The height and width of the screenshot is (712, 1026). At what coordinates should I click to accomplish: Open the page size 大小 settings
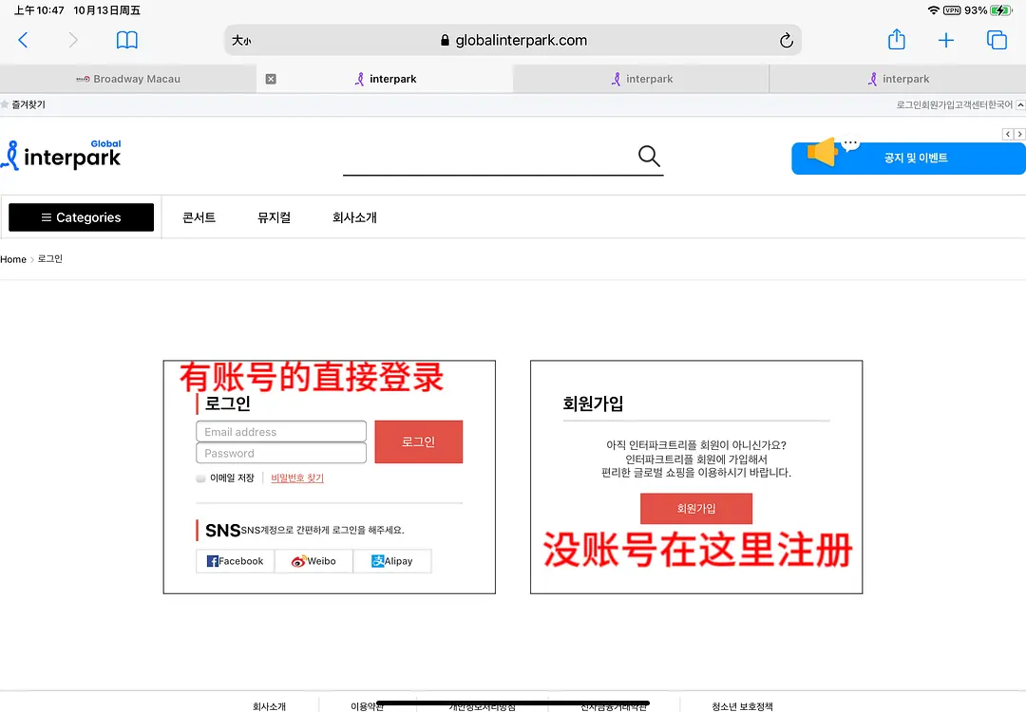241,41
